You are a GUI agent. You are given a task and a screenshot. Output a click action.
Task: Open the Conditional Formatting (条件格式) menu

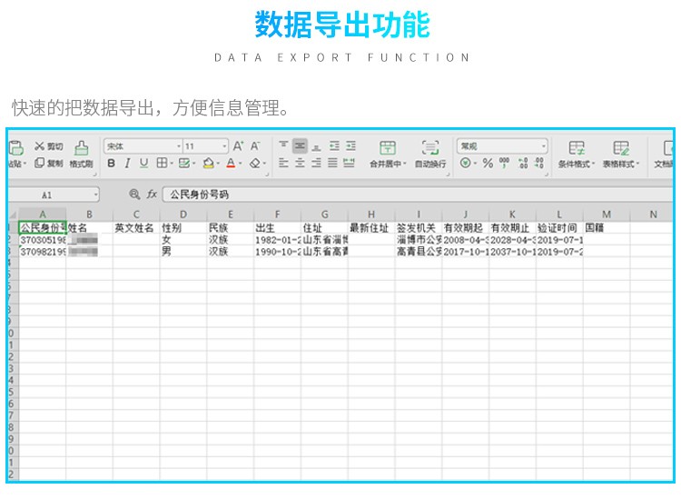(576, 154)
